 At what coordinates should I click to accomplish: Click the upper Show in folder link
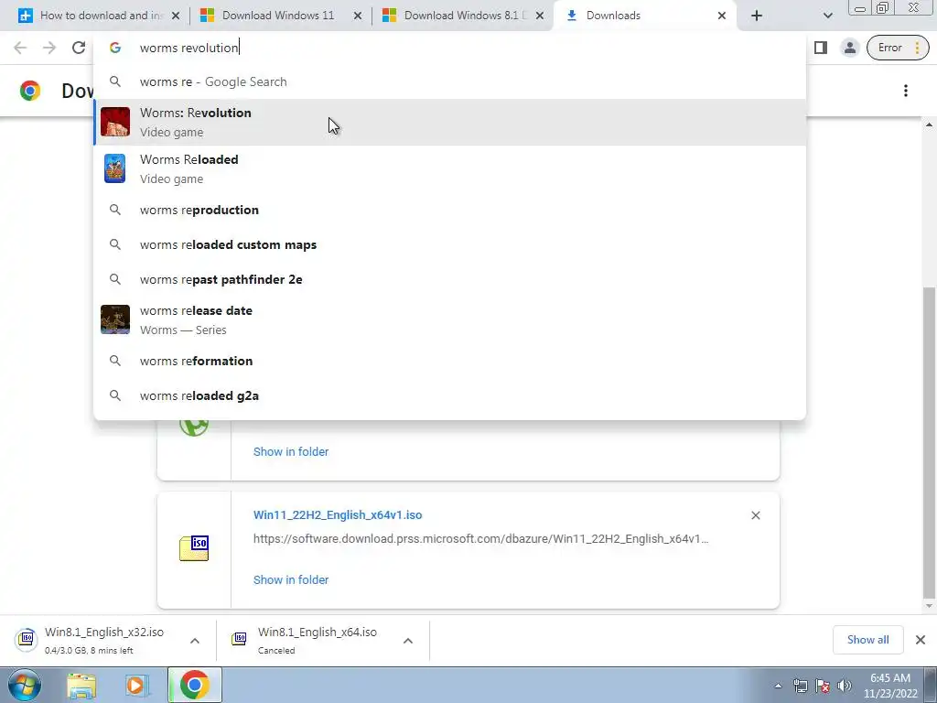pyautogui.click(x=291, y=452)
